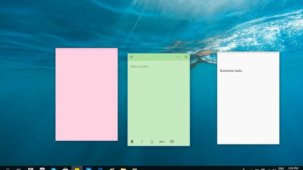Click the yellow Sticky Notes taskbar icon

[77, 168]
